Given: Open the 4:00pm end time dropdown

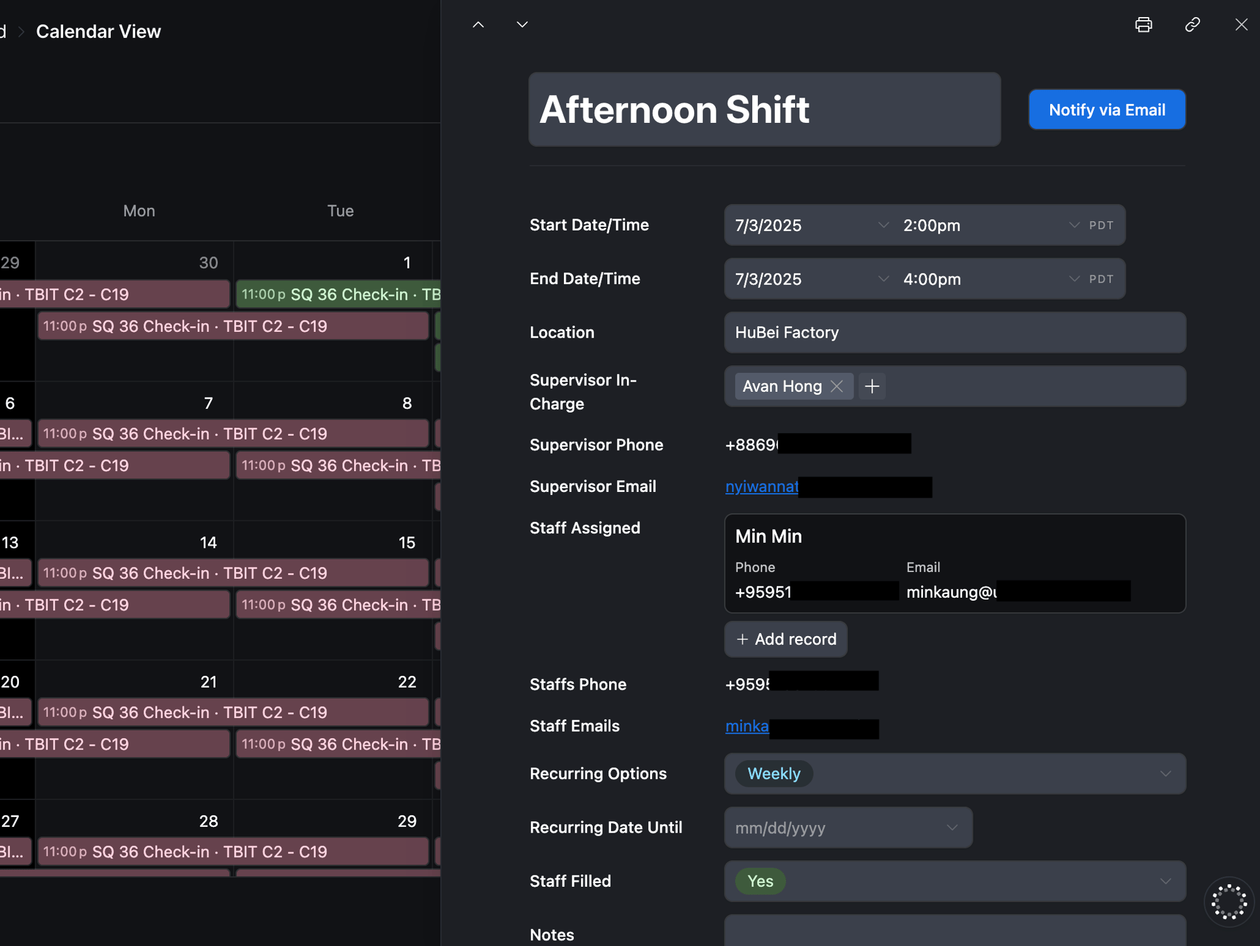Looking at the screenshot, I should pos(991,279).
